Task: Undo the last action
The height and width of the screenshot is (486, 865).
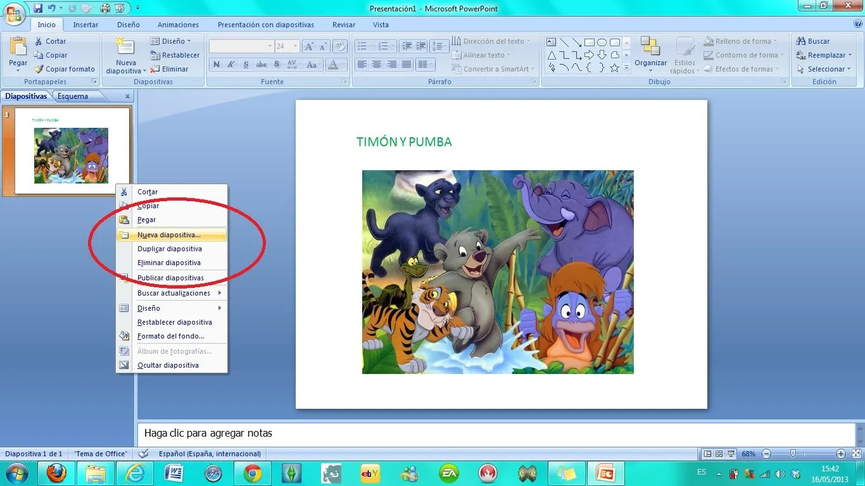Action: tap(53, 8)
